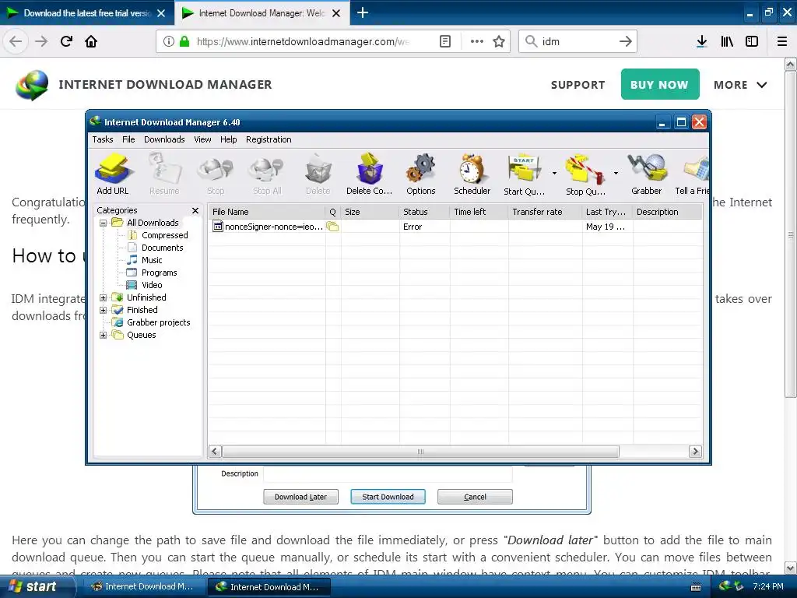Open the Downloads menu

[x=164, y=139]
